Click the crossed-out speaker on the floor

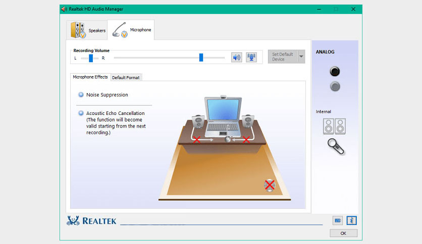(270, 186)
